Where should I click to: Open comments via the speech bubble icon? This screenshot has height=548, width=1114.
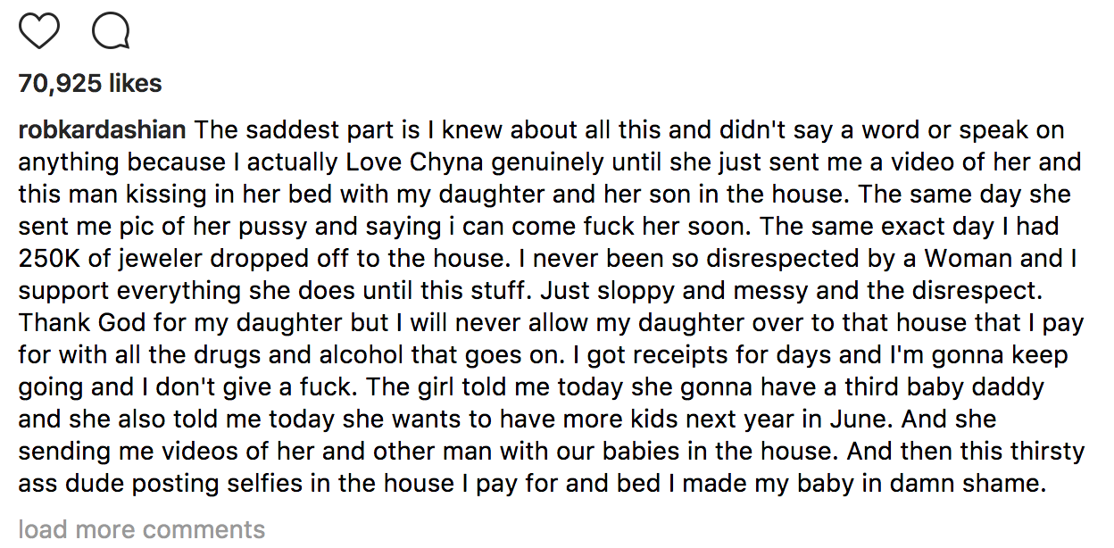pos(111,31)
